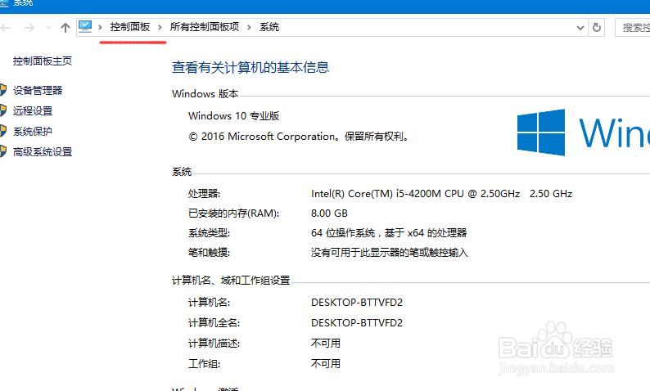Open address bar history dropdown
650x391 pixels.
point(580,28)
